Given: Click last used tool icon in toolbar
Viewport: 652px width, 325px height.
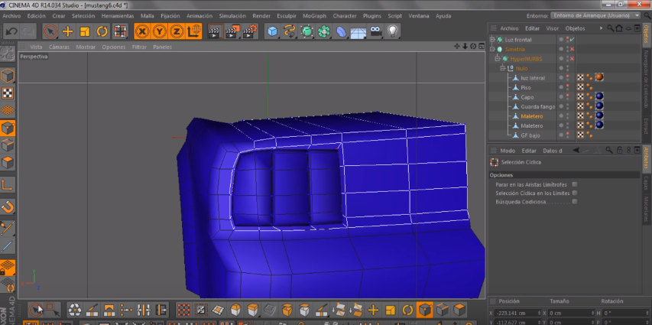Looking at the screenshot, I should (120, 31).
